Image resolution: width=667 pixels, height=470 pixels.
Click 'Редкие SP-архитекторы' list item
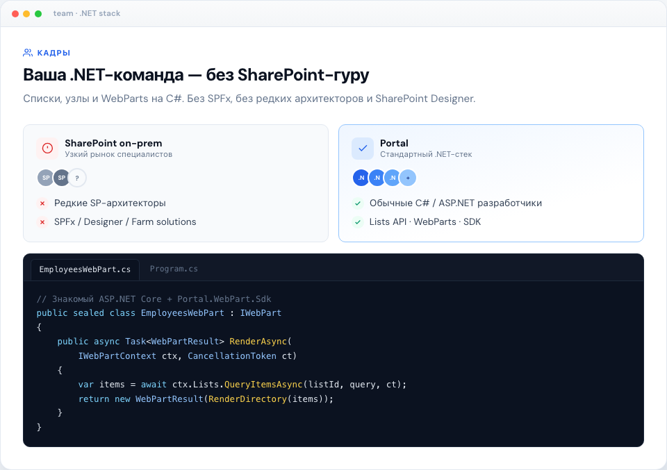[x=110, y=203]
